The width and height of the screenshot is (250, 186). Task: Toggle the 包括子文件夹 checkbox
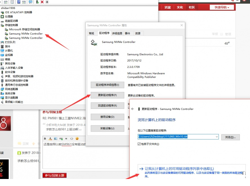click(x=139, y=144)
